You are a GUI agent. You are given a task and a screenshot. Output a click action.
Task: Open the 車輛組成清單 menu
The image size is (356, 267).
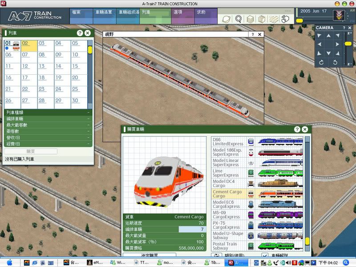pos(128,16)
